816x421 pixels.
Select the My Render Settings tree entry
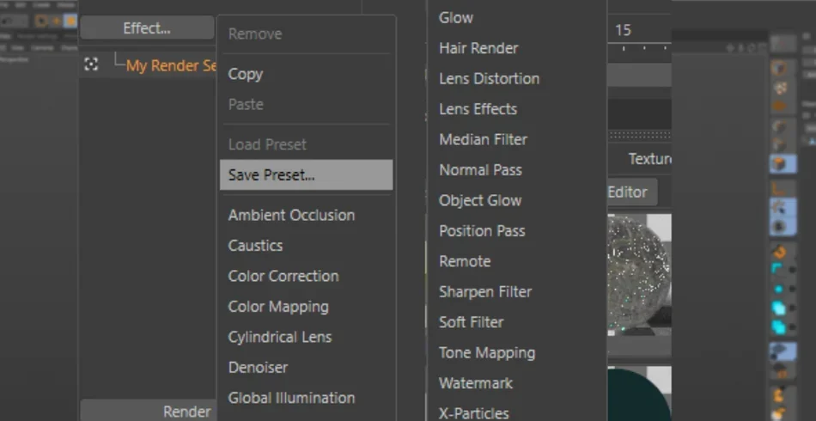[x=171, y=66]
